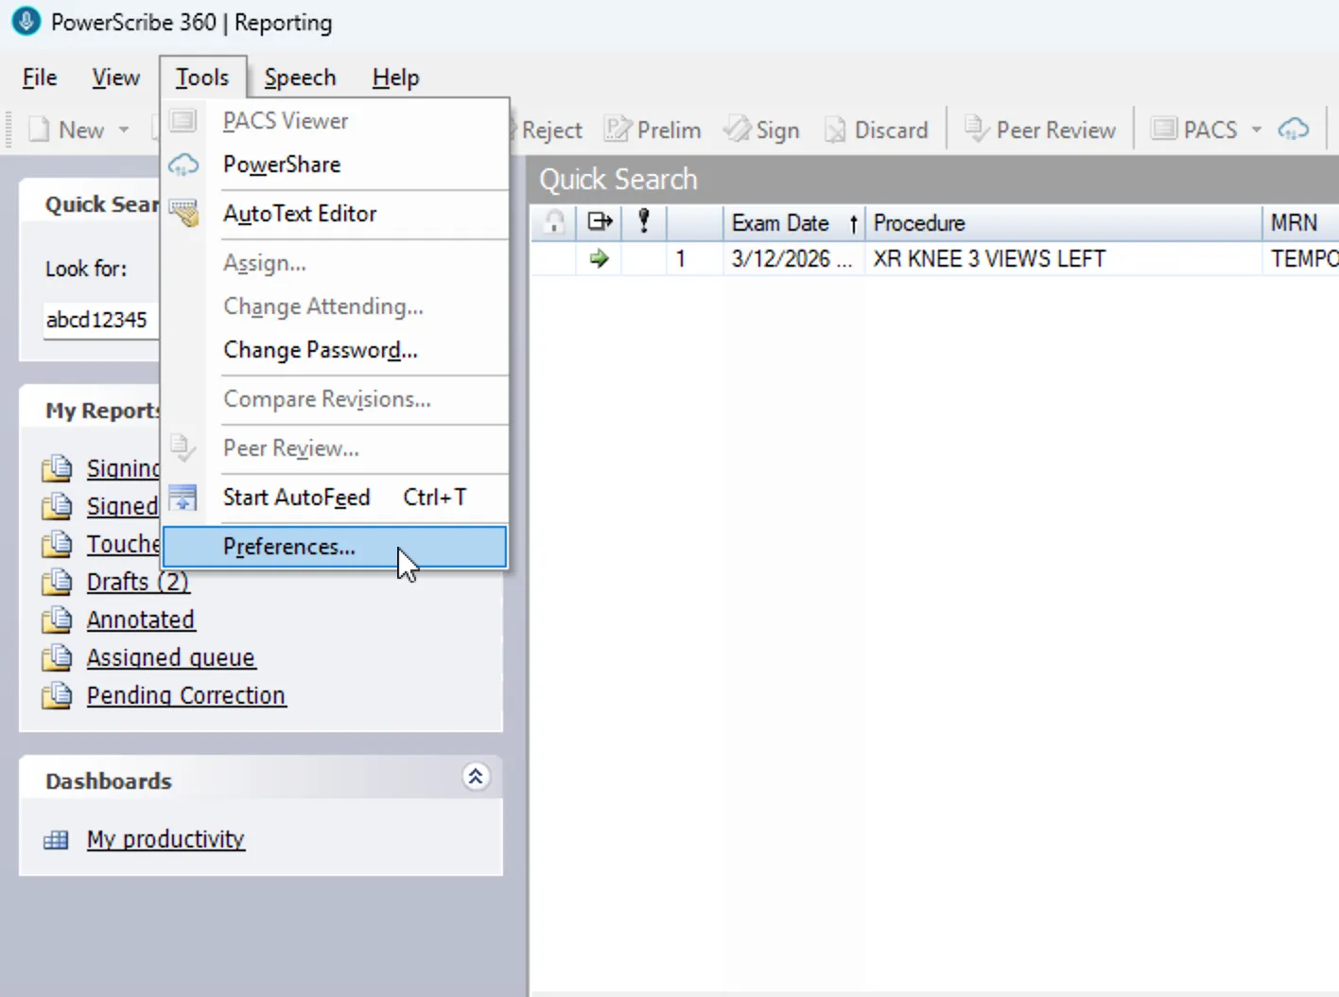The height and width of the screenshot is (997, 1339).
Task: Click the My productivity dashboard grid icon
Action: (57, 839)
